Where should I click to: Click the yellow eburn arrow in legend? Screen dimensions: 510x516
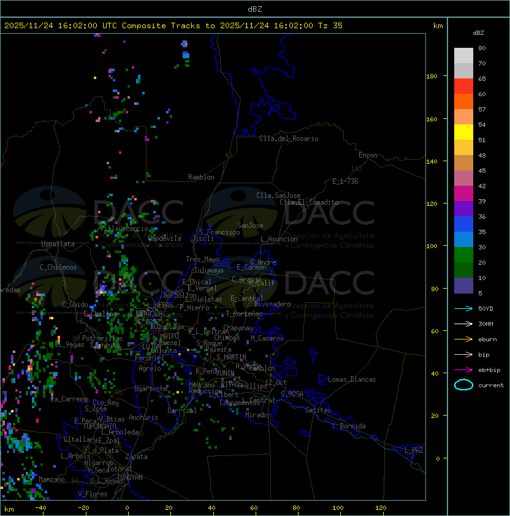[463, 339]
